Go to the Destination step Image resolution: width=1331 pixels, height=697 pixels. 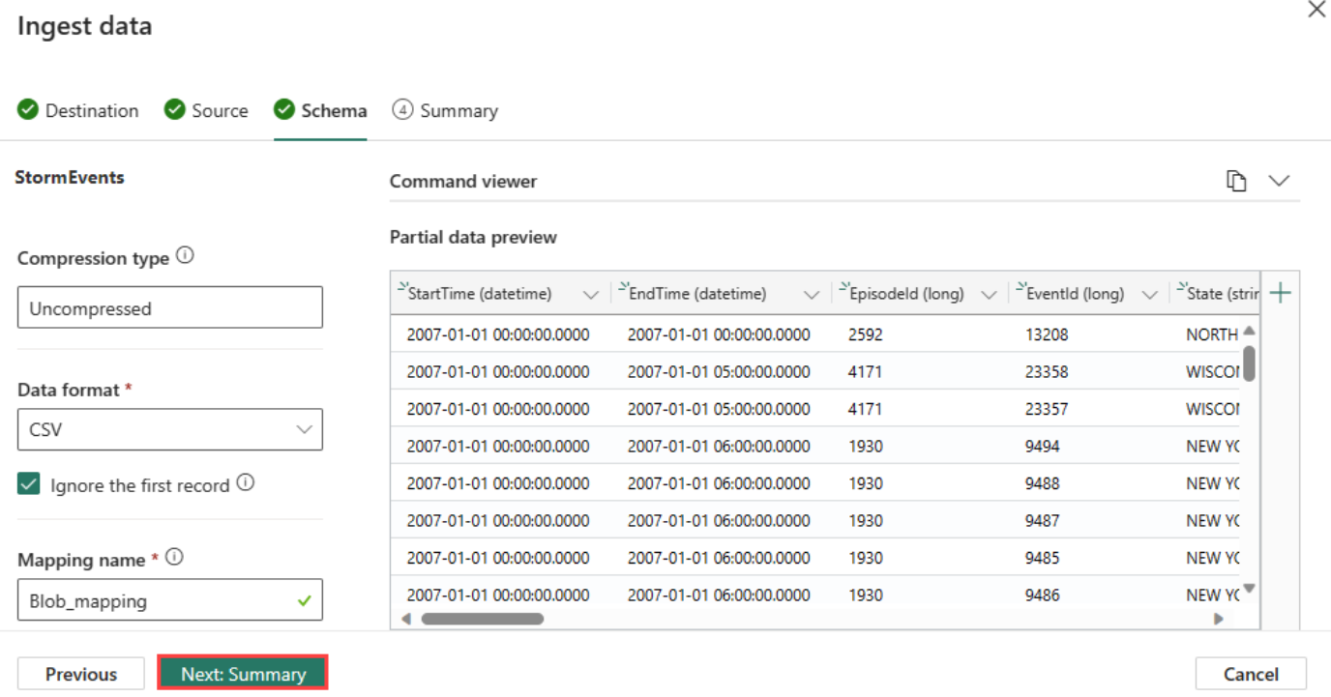[x=92, y=110]
